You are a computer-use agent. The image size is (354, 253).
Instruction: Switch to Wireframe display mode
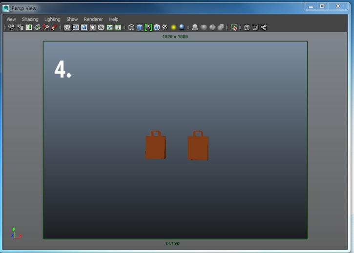coord(131,27)
